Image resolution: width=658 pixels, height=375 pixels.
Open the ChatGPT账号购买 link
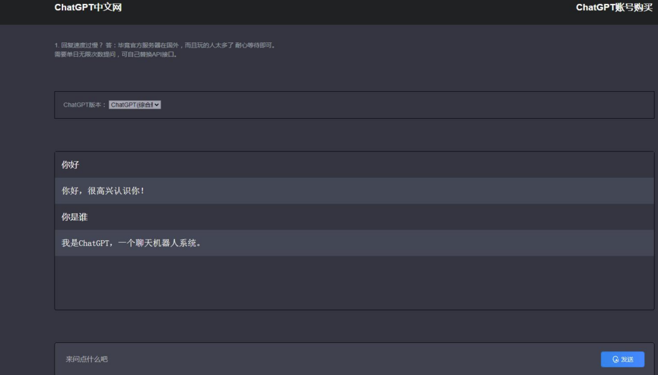614,8
